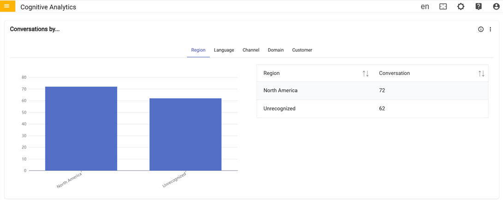Open the Domain tab
This screenshot has height=200, width=503.
coord(275,50)
